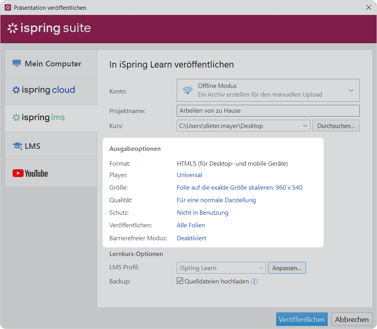
Task: Click the YouTube play logo icon
Action: [18, 173]
